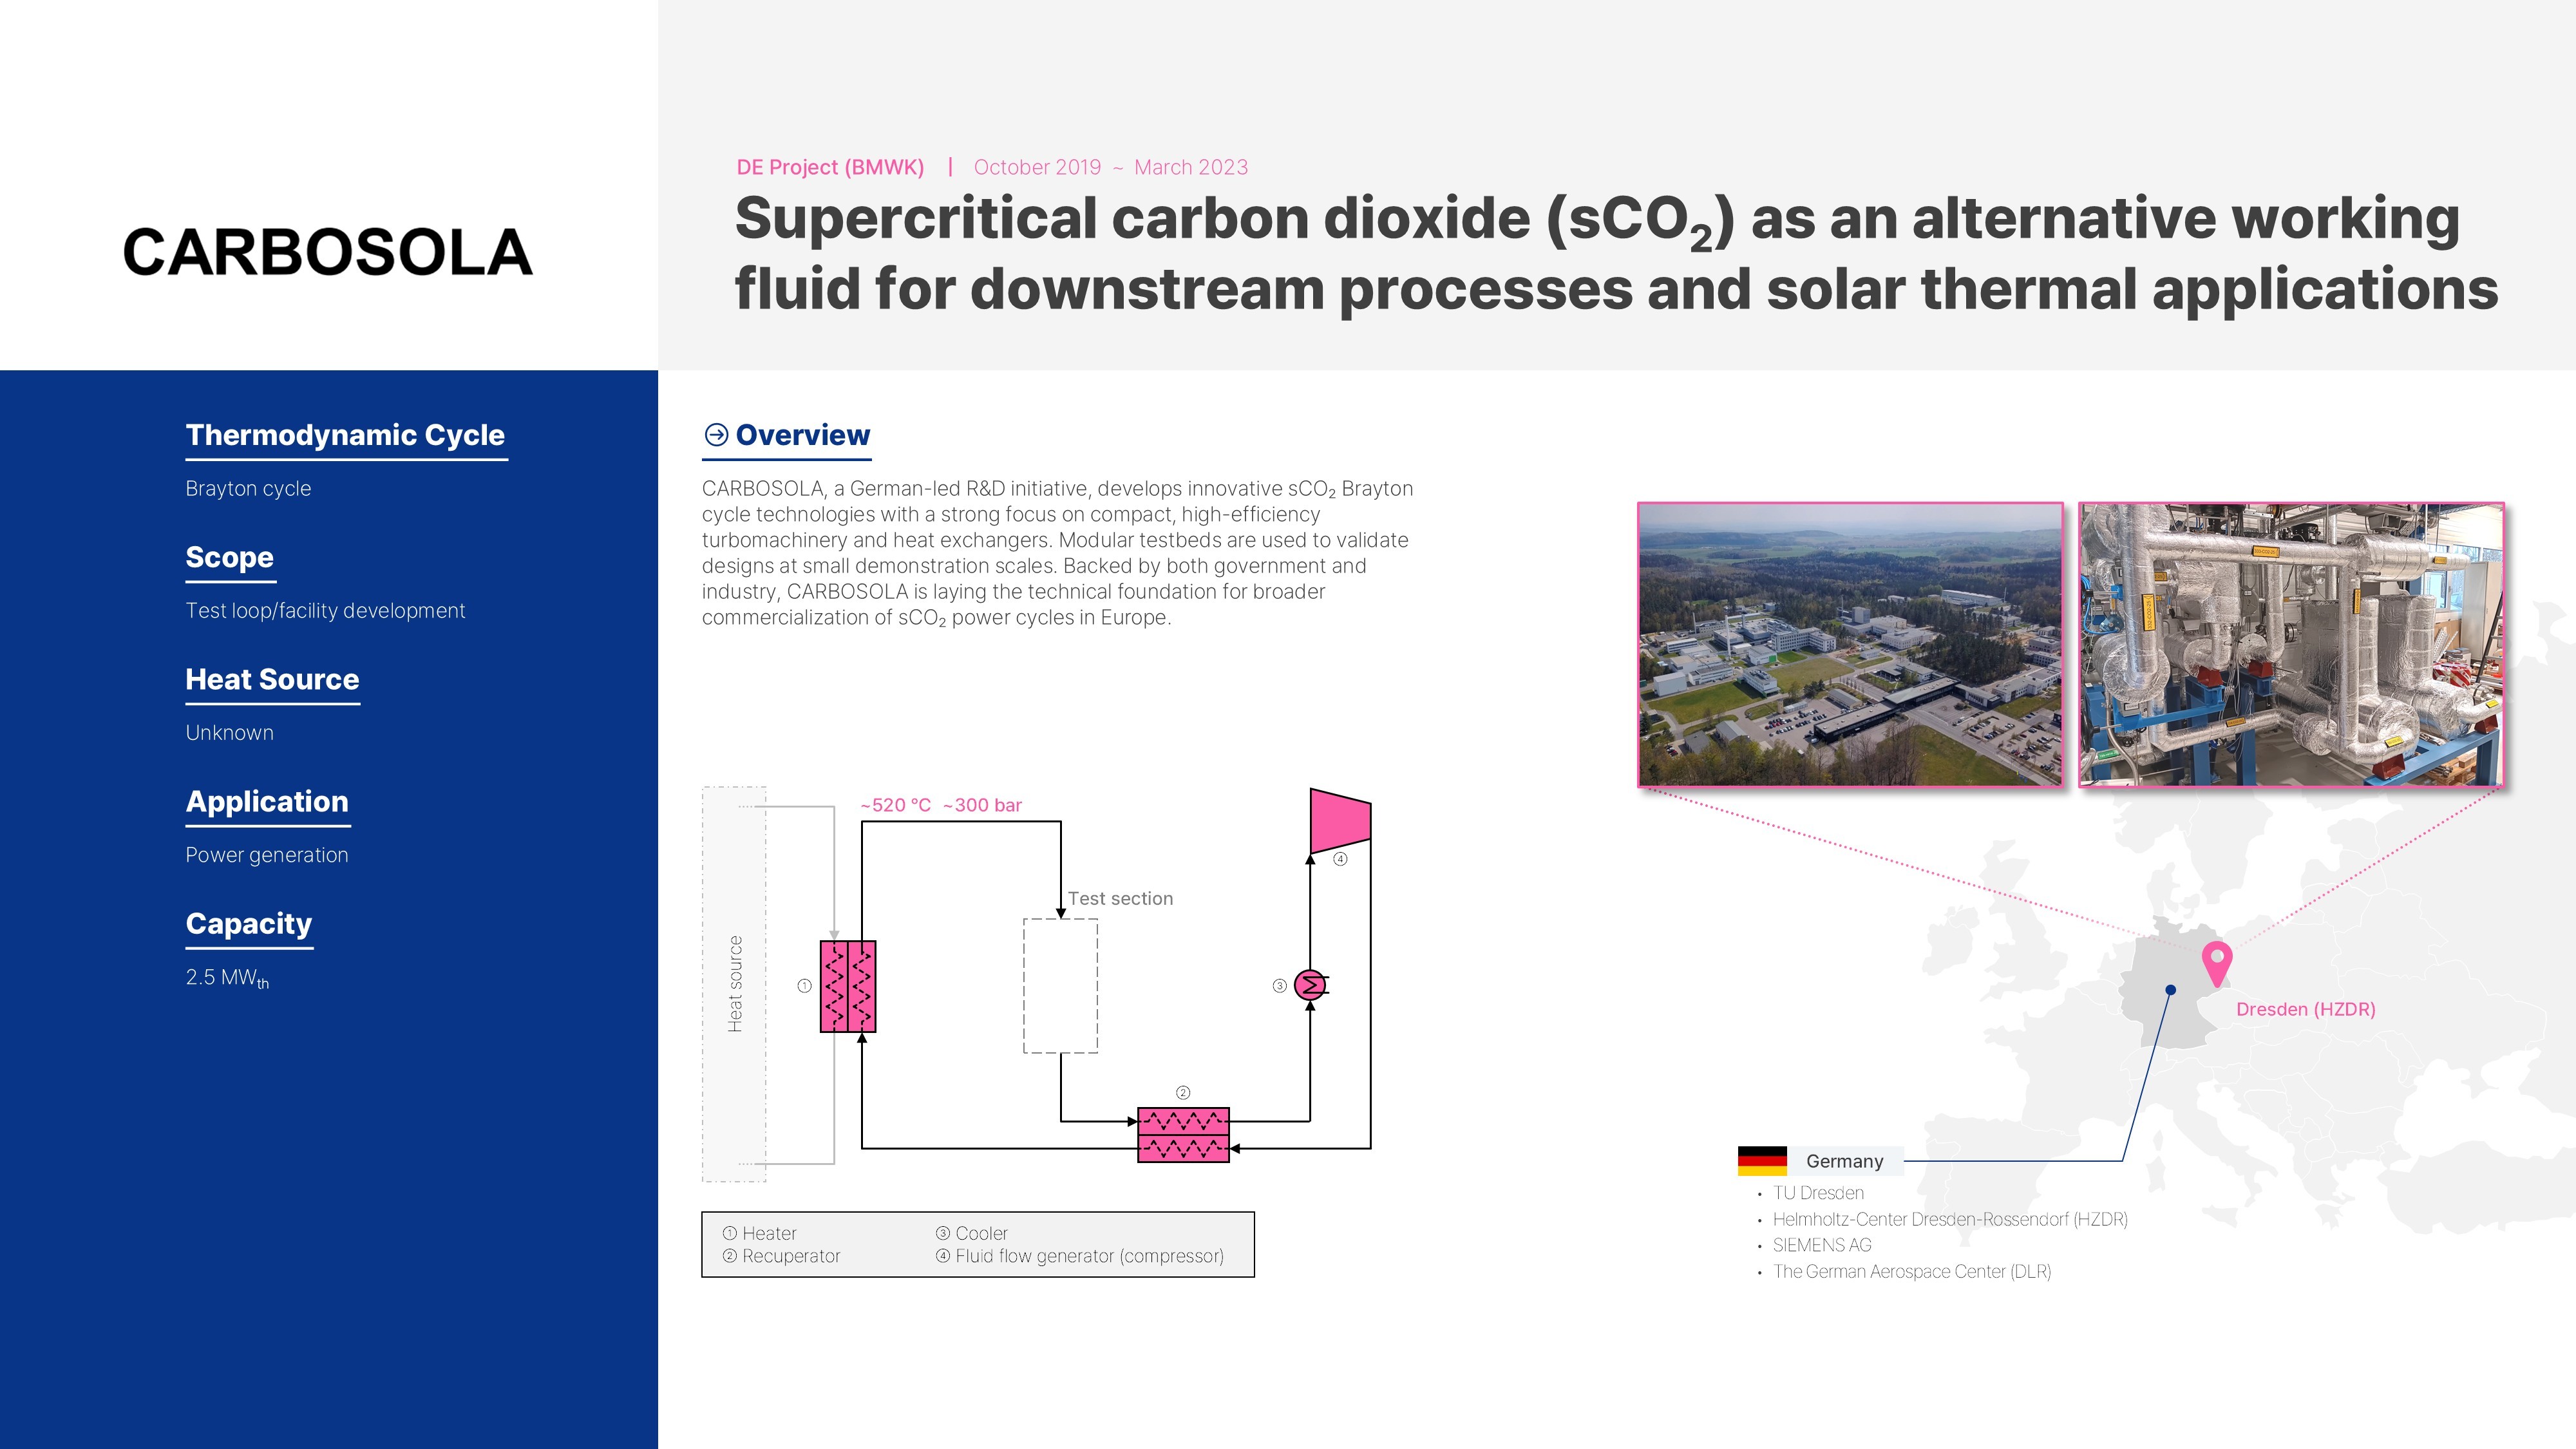Click the CARBOSOLA project title
Viewport: 2576px width, 1449px height.
point(327,252)
